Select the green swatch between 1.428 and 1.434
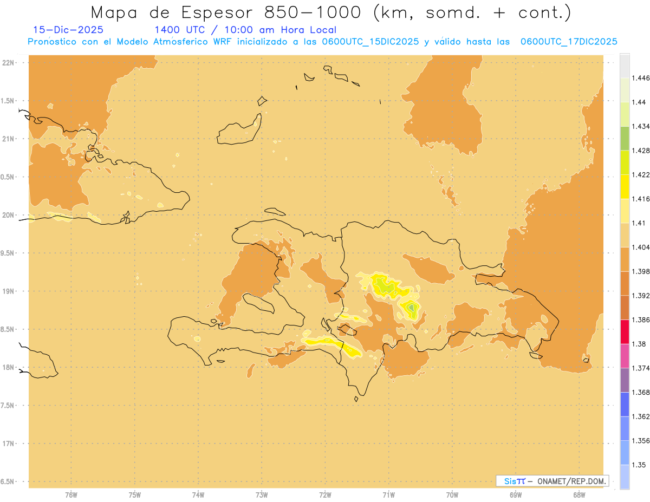The height and width of the screenshot is (502, 650). pyautogui.click(x=625, y=138)
